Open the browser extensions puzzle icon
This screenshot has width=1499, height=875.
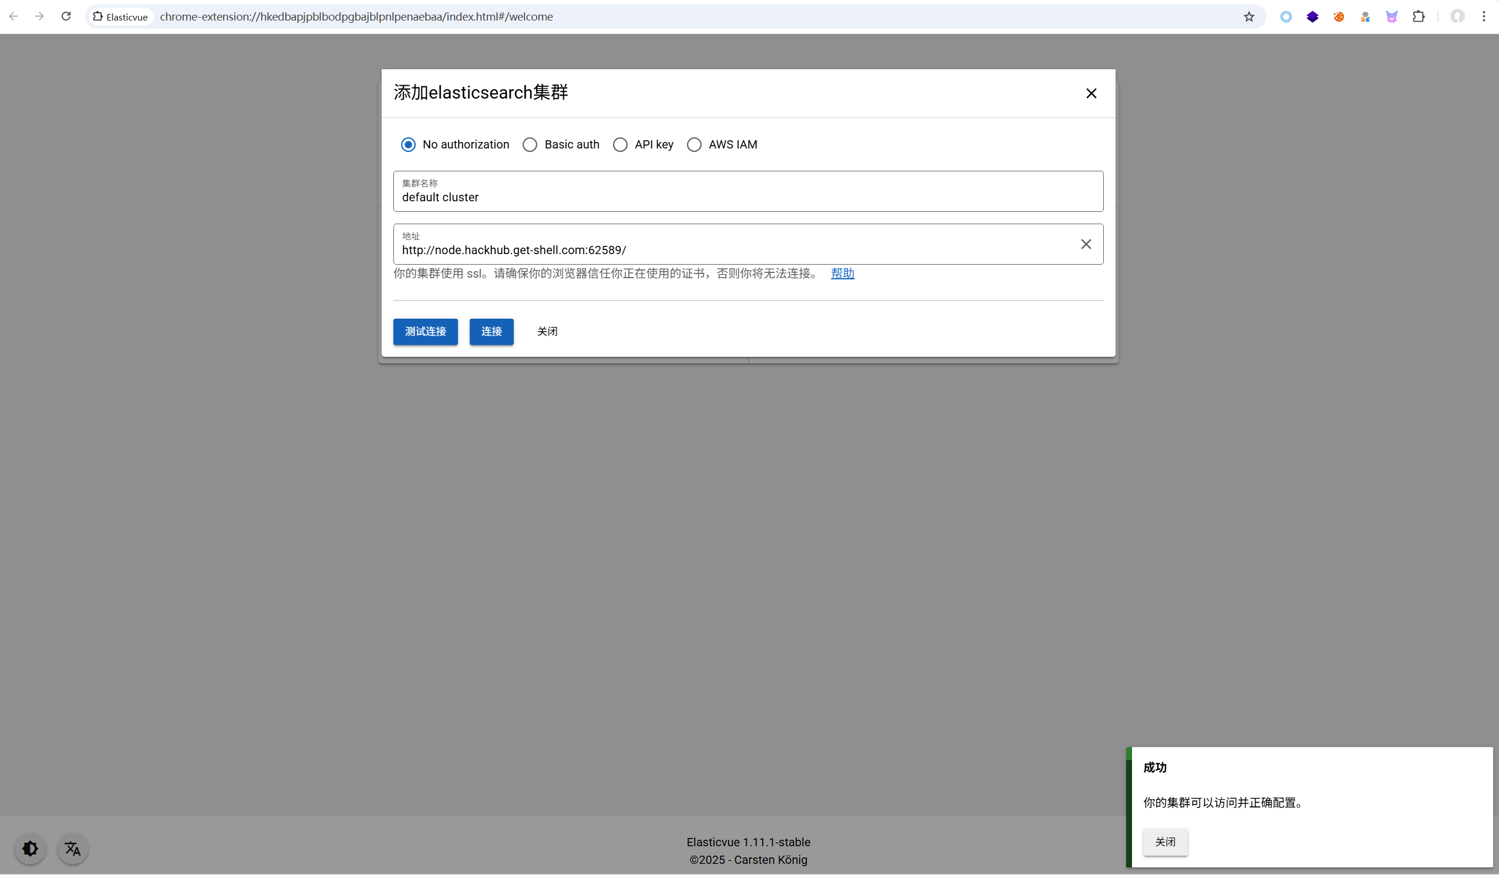pos(1419,16)
